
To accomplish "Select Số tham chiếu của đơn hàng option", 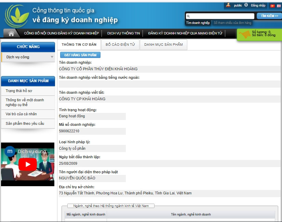I will click(232, 23).
